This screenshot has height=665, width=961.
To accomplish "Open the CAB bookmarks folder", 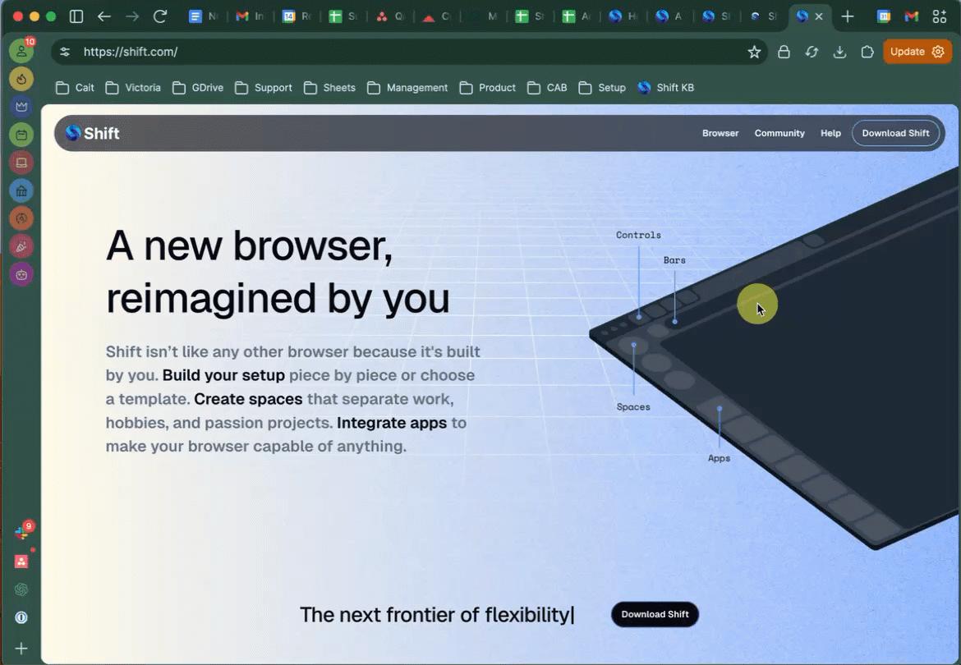I will click(547, 88).
